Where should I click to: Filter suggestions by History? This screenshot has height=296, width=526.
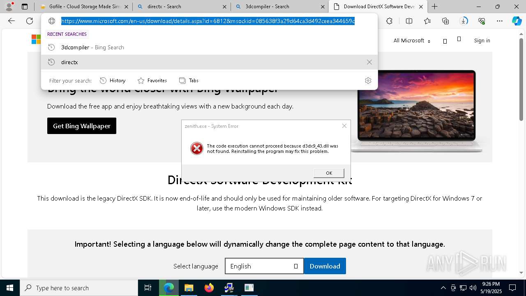click(113, 81)
